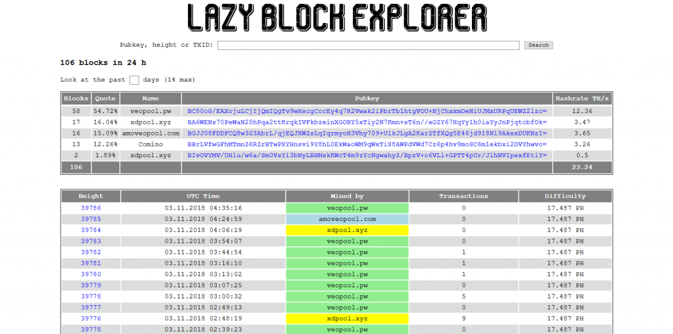Screen dimensions: 673x334
Task: Open block height 39776
Action: 91,318
